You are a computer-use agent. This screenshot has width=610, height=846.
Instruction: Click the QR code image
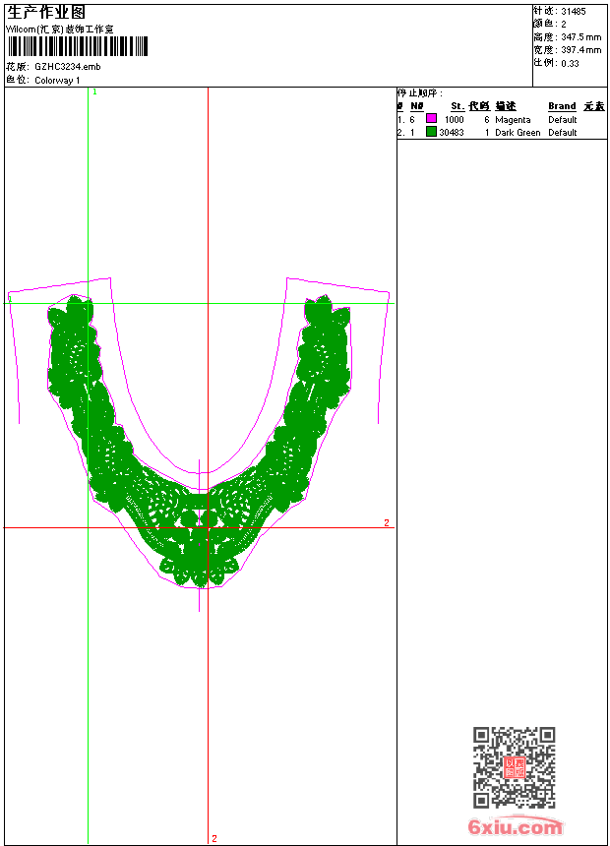[514, 767]
